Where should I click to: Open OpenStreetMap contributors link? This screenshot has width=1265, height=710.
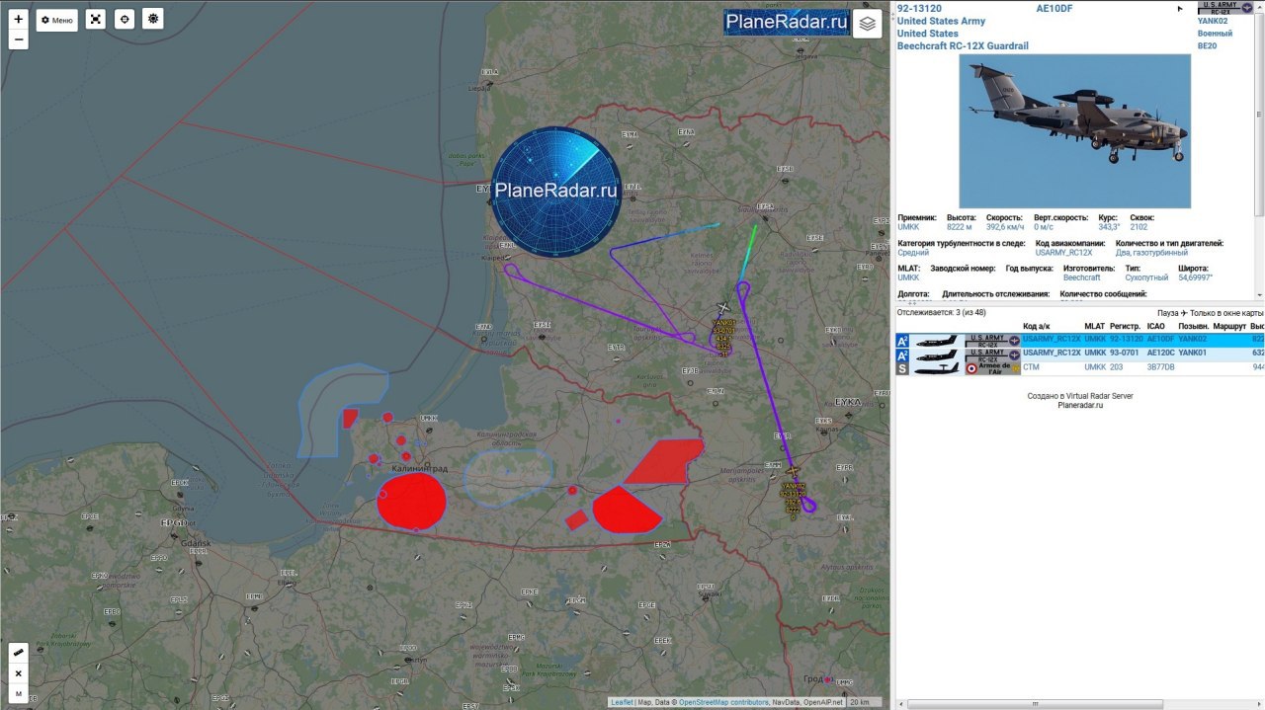[723, 702]
